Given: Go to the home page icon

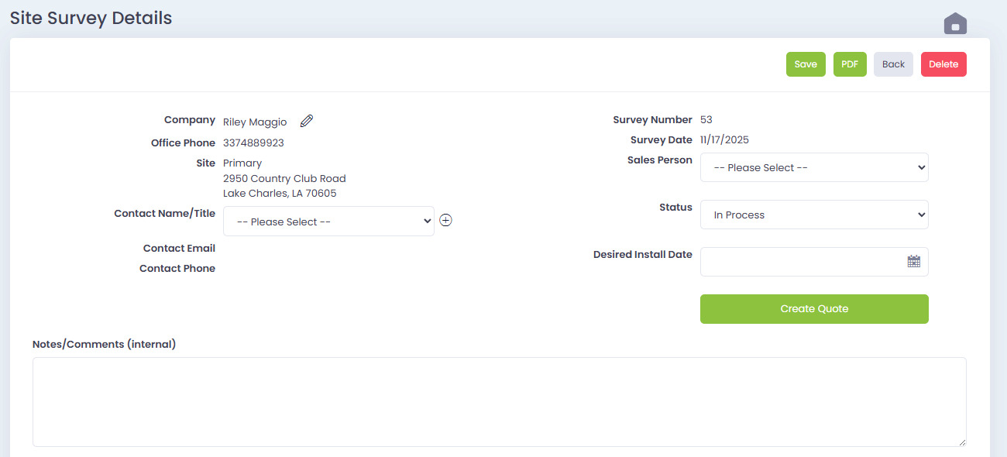Looking at the screenshot, I should pos(955,24).
